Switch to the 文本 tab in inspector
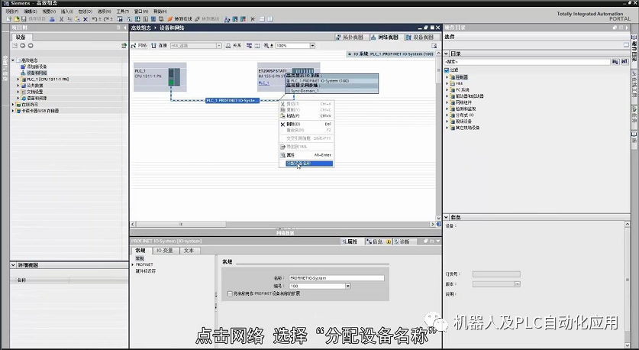Image resolution: width=639 pixels, height=350 pixels. [189, 251]
